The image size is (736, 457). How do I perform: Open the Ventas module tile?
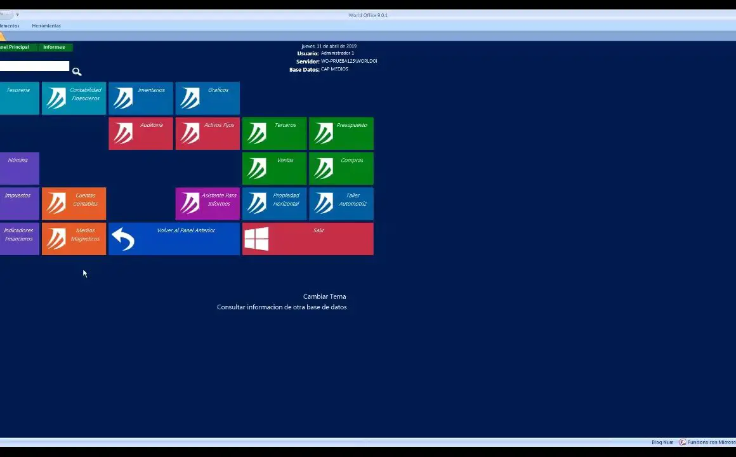[x=274, y=168]
